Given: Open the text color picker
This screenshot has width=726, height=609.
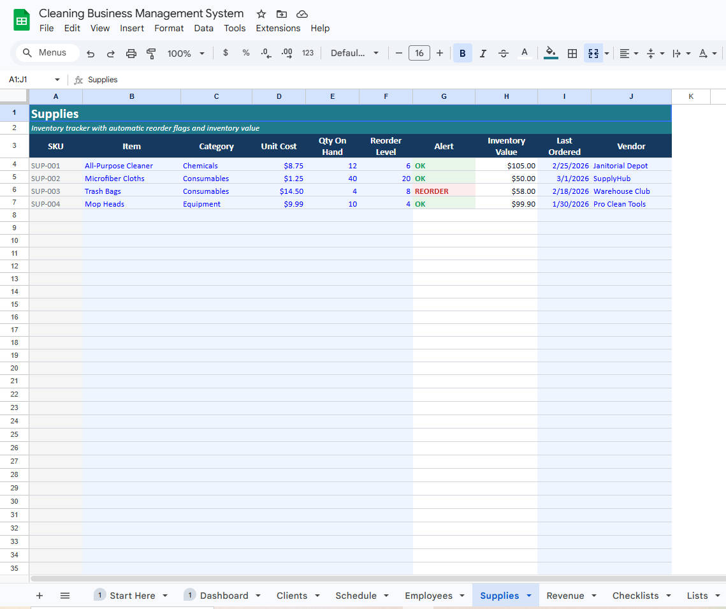Looking at the screenshot, I should [524, 54].
